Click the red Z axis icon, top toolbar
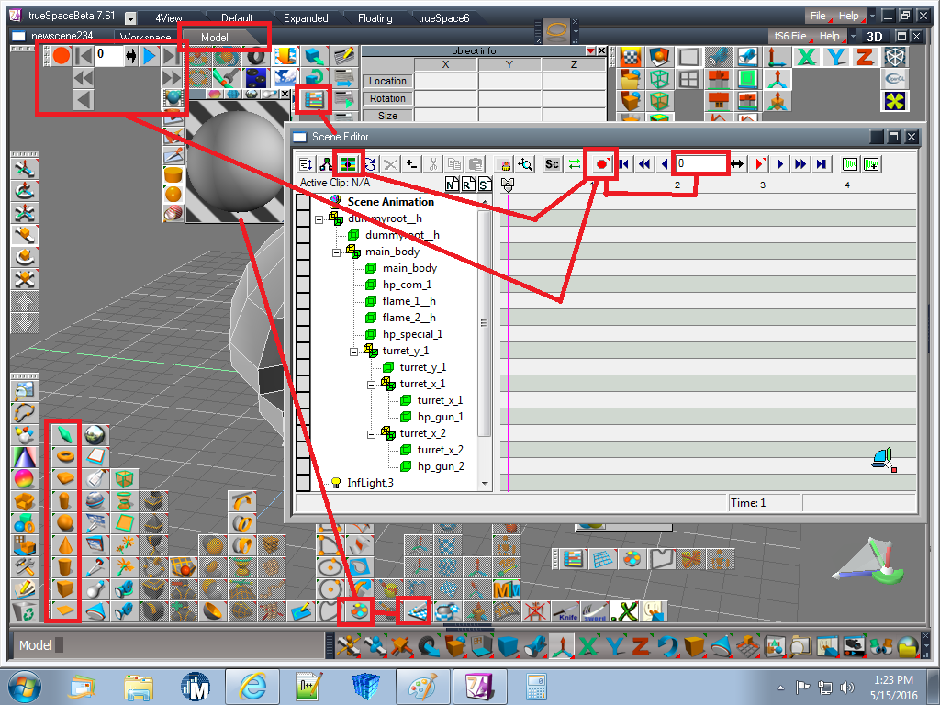The image size is (940, 705). coord(865,58)
